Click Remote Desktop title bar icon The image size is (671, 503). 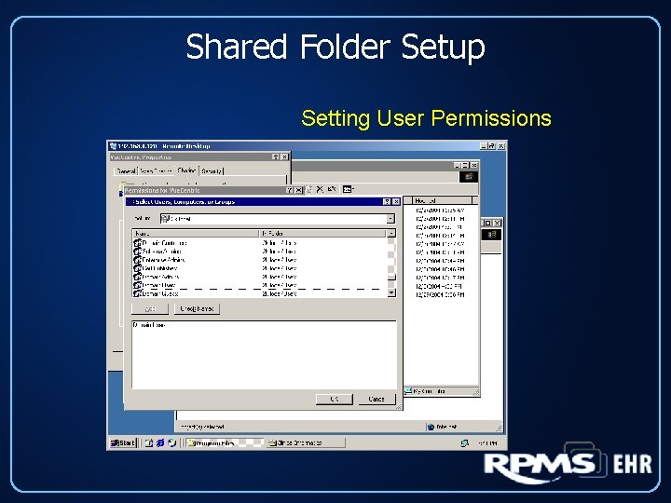pyautogui.click(x=113, y=146)
